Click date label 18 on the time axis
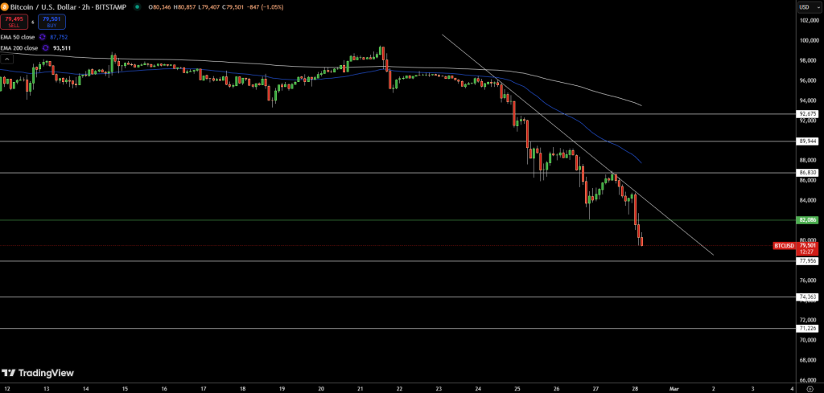The image size is (824, 393). (242, 389)
